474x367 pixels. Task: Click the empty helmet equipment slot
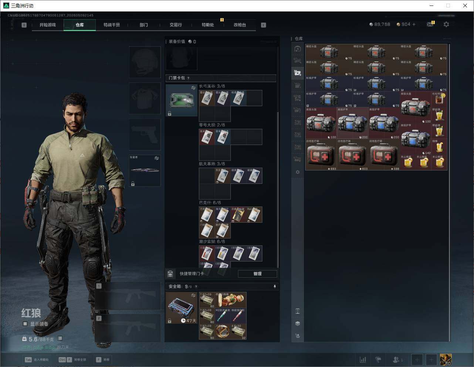(x=145, y=62)
